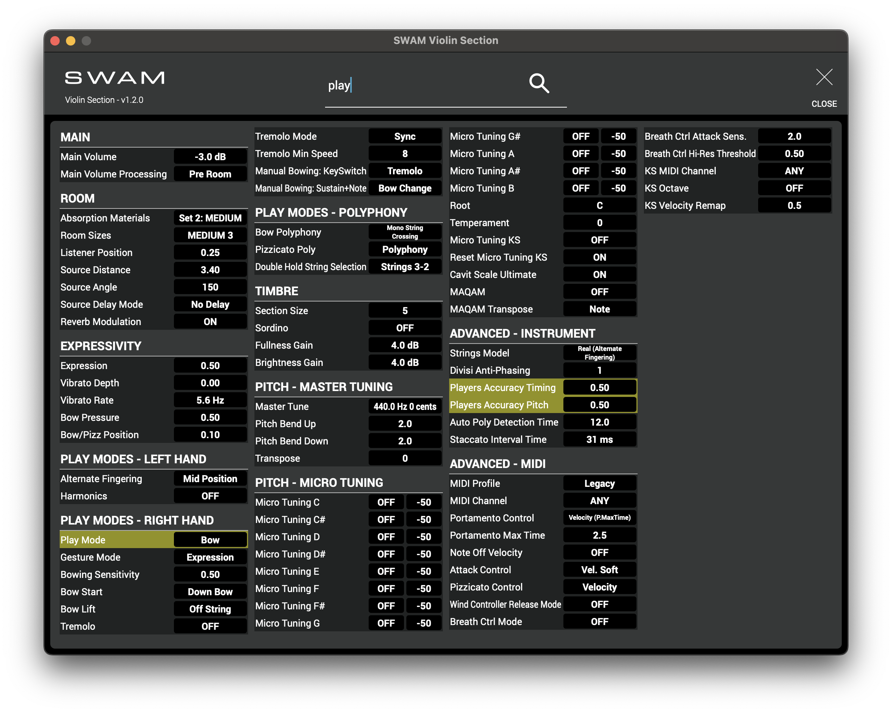
Task: Toggle Reverb Modulation ON value
Action: (x=210, y=322)
